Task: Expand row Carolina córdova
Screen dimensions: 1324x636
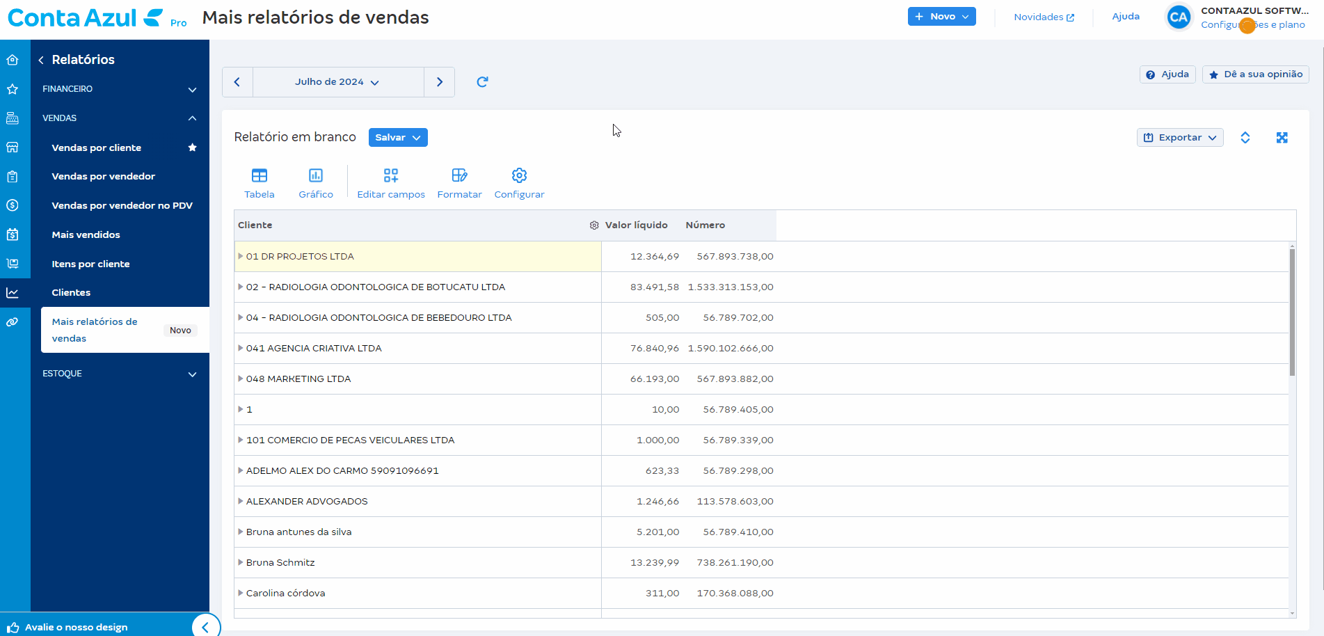Action: tap(241, 593)
